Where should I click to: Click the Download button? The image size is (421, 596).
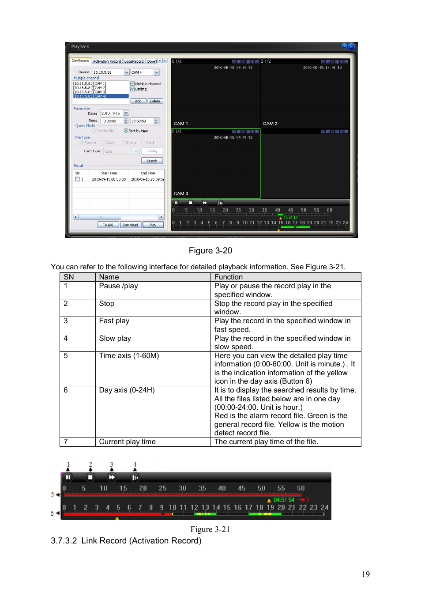pyautogui.click(x=131, y=225)
